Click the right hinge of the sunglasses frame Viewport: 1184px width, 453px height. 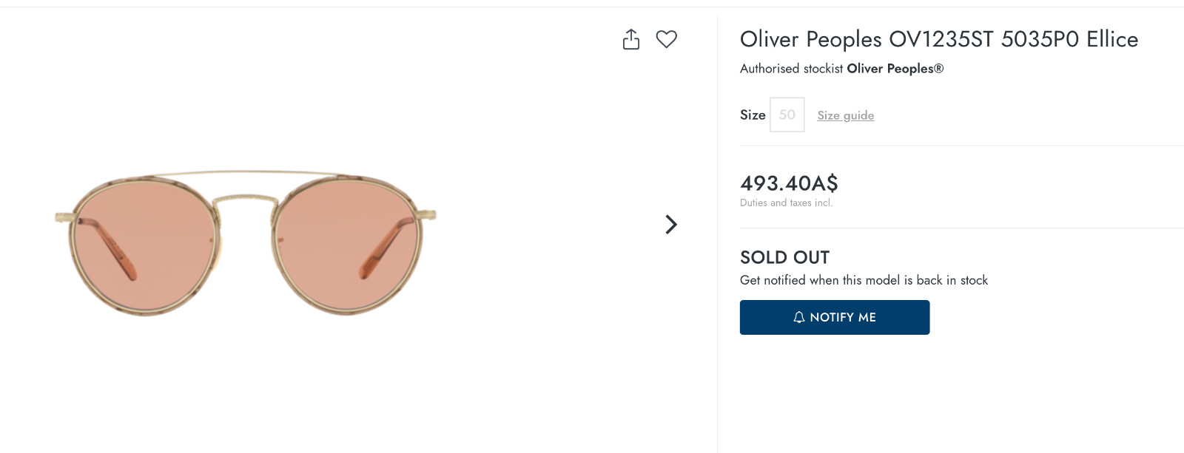pos(431,215)
